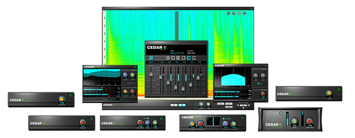Click the dethump cycles knob
This screenshot has width=355, height=138.
coord(329,93)
